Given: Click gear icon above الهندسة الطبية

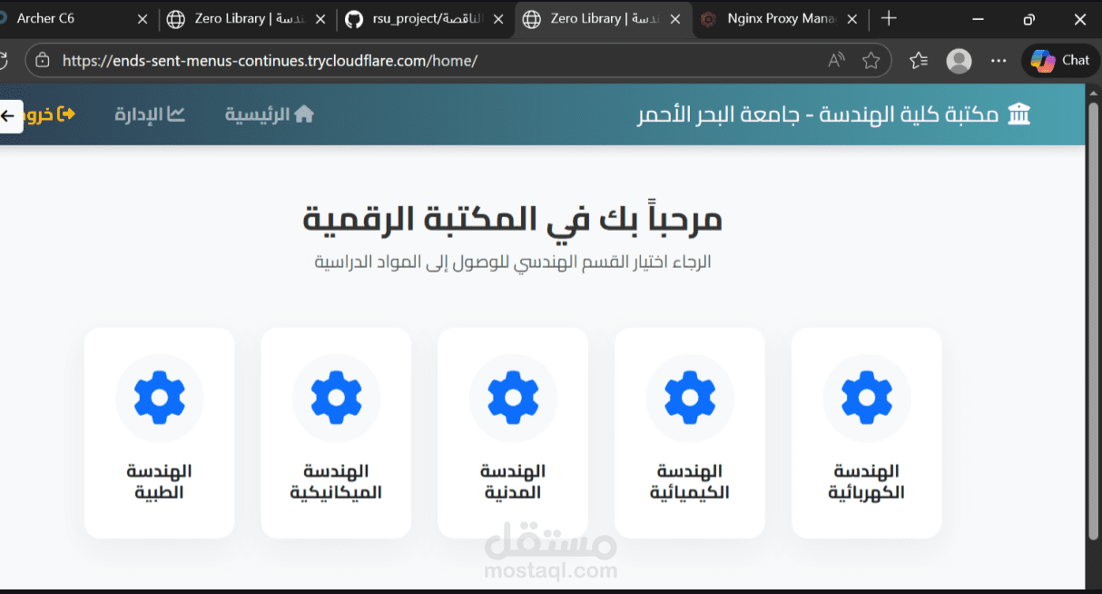Looking at the screenshot, I should [159, 398].
